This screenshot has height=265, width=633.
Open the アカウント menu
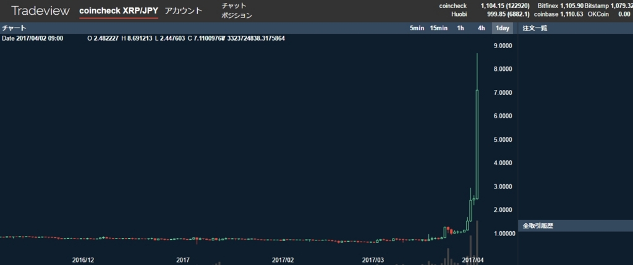click(x=183, y=11)
